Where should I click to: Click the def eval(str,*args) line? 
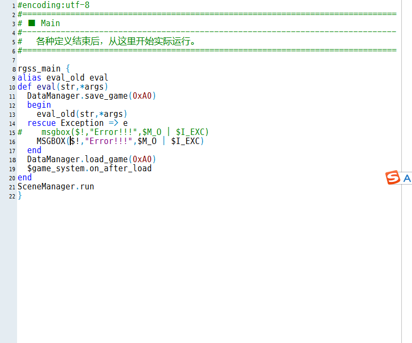pyautogui.click(x=63, y=87)
